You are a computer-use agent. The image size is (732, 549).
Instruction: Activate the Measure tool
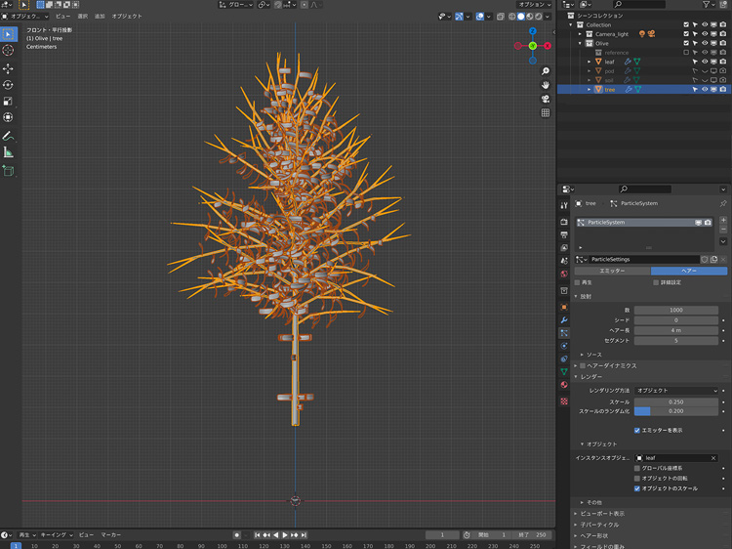click(9, 152)
